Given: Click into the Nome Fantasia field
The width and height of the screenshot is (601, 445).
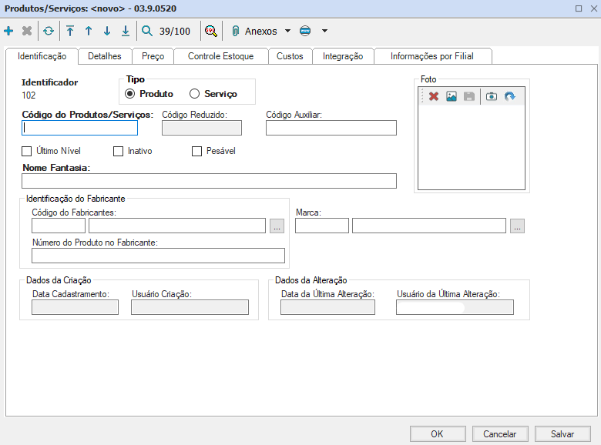Looking at the screenshot, I should pyautogui.click(x=209, y=181).
